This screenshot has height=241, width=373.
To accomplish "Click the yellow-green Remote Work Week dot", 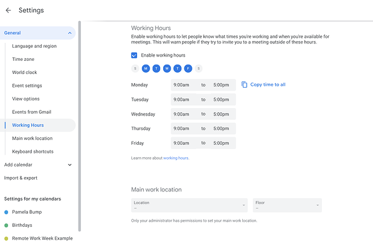I will (x=6, y=239).
